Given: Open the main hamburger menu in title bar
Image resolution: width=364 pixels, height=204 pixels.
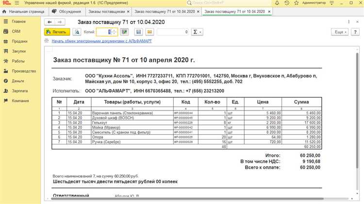Looking at the screenshot, I should 17,3.
